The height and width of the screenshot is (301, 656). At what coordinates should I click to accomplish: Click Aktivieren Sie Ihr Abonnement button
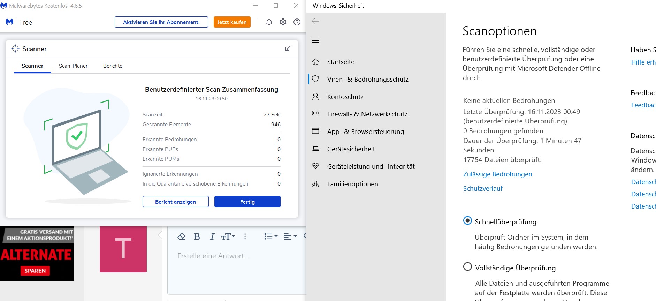coord(161,22)
